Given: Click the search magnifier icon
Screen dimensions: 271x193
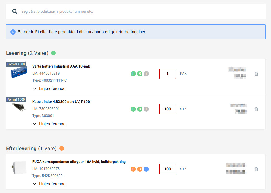Looking at the screenshot, I should coord(15,11).
